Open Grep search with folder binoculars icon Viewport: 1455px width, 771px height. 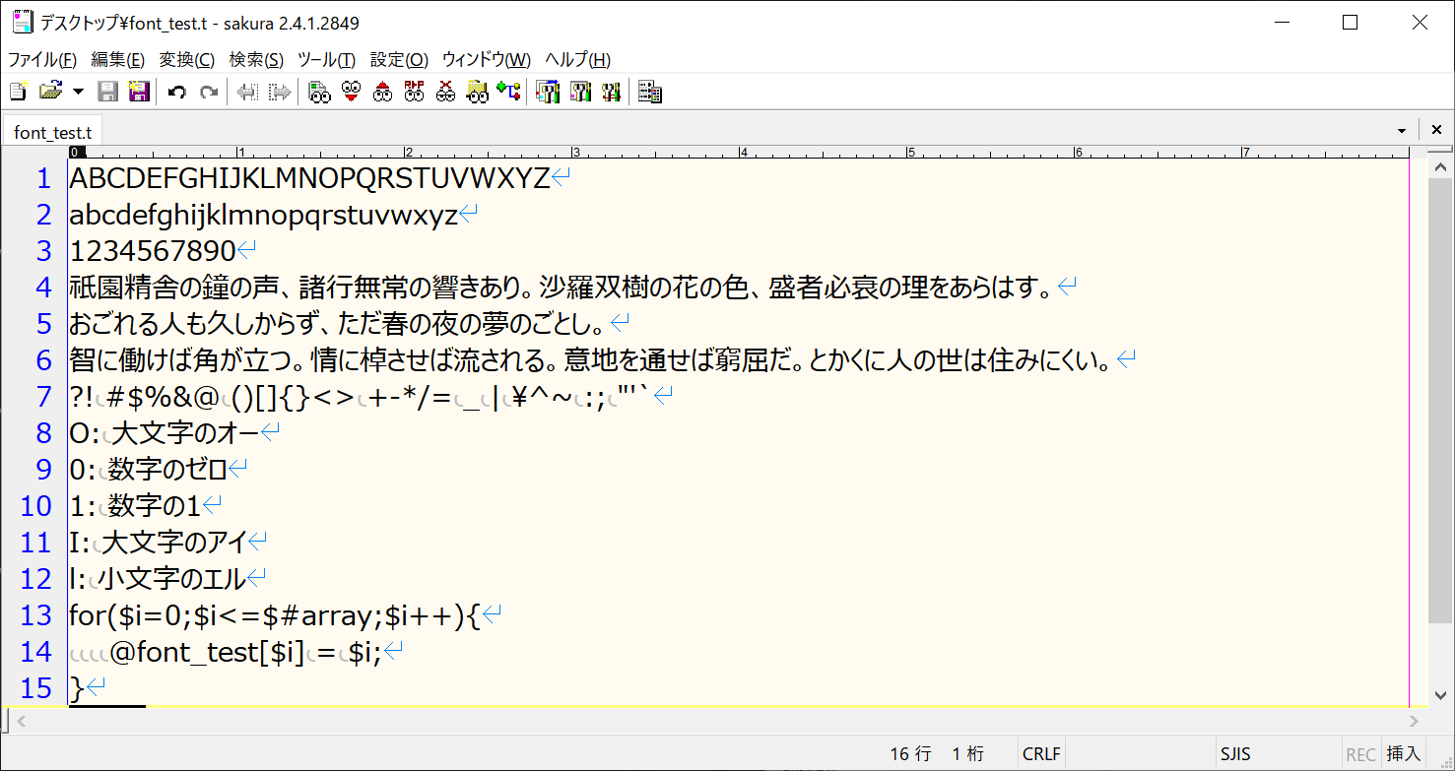pos(477,93)
